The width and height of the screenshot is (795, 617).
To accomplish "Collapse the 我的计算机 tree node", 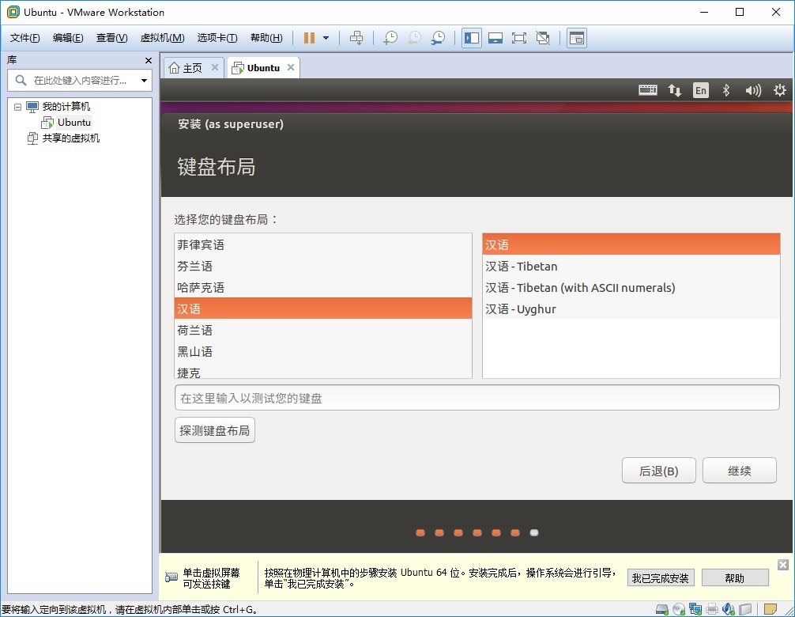I will pyautogui.click(x=17, y=107).
